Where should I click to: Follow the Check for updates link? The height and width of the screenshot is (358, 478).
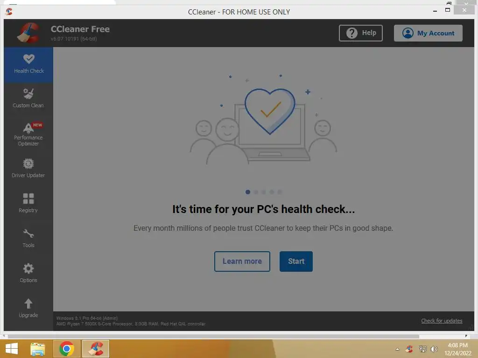442,321
